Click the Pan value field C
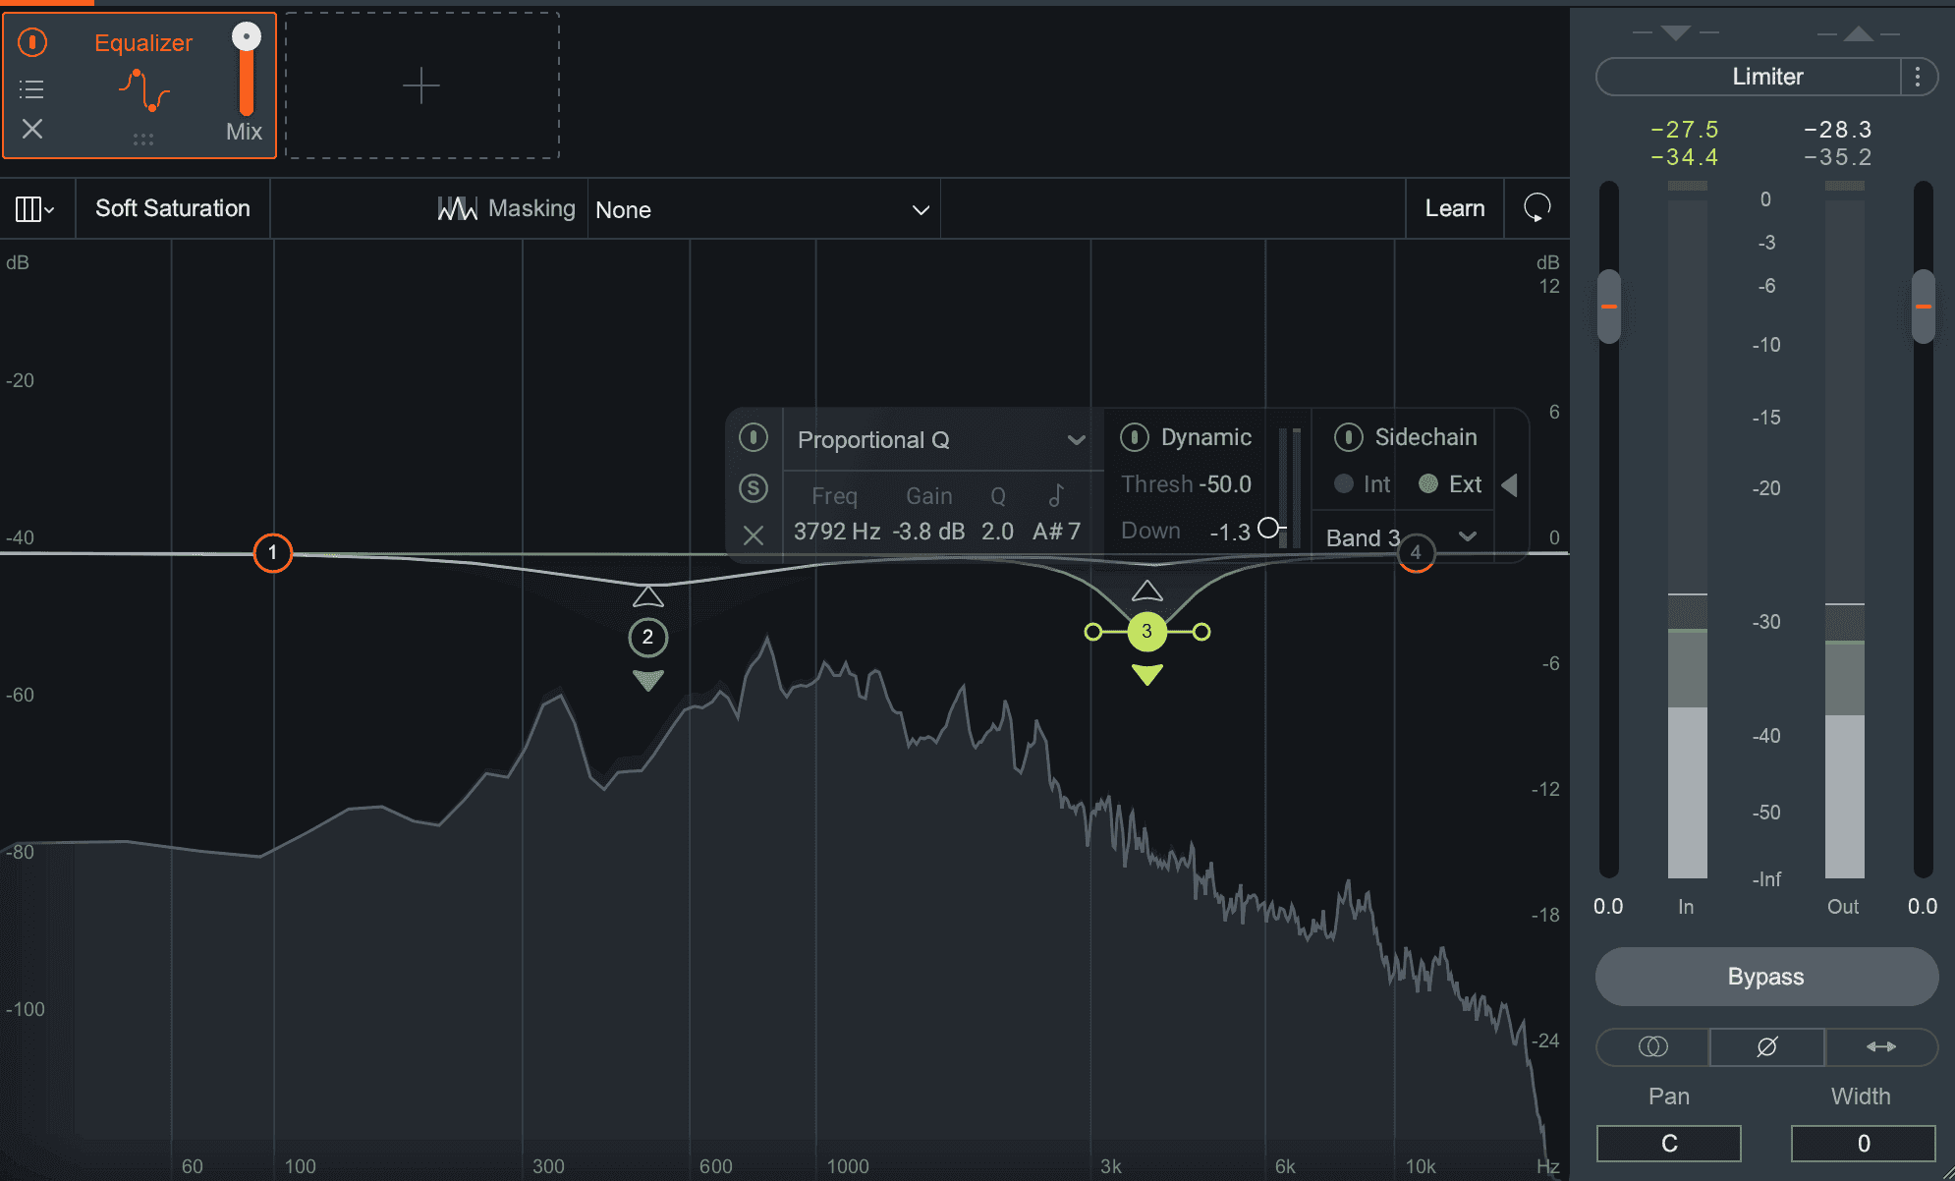Screen dimensions: 1955x1181 coord(1669,1144)
